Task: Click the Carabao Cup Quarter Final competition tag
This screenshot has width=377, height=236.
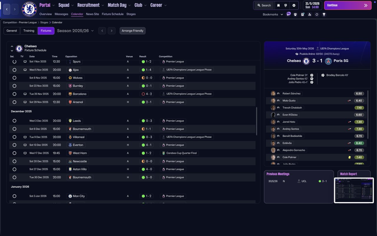Action: (180, 153)
